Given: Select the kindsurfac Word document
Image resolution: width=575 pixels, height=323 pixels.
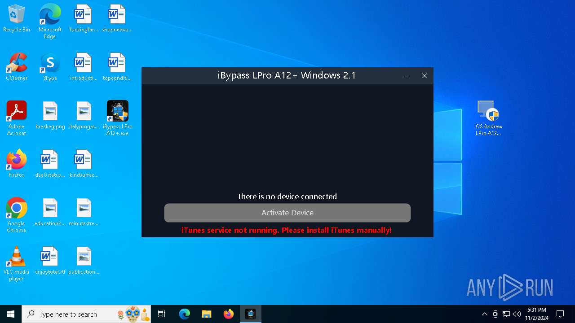Looking at the screenshot, I should pos(84,164).
